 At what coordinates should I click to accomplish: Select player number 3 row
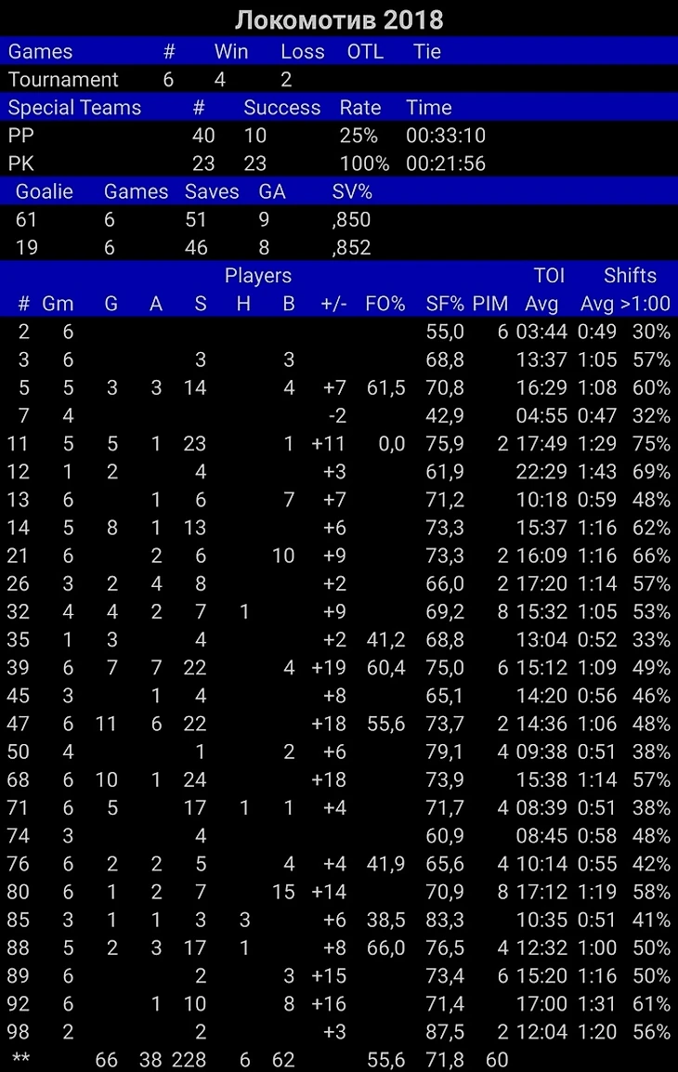pyautogui.click(x=339, y=360)
